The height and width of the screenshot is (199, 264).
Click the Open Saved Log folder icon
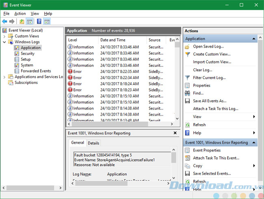[187, 46]
